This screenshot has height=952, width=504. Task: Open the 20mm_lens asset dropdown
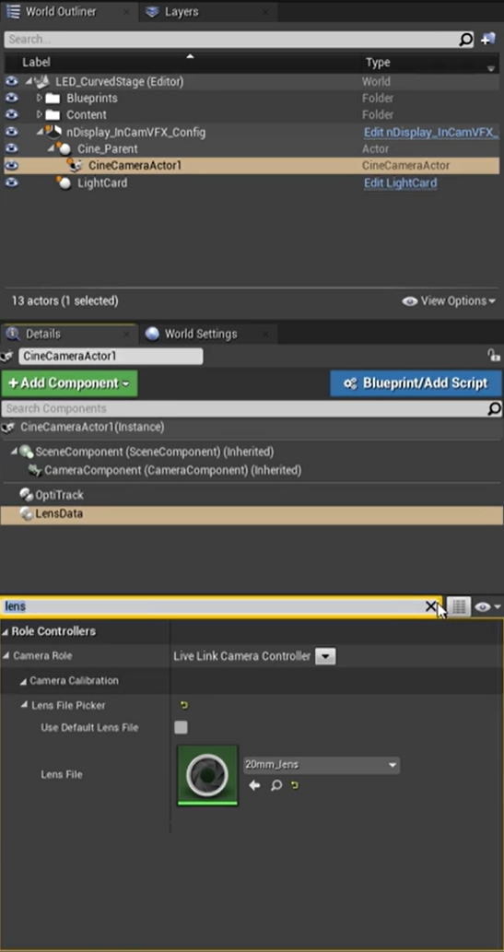tap(322, 765)
